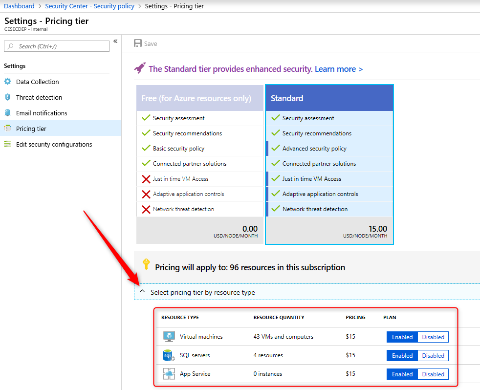Image resolution: width=480 pixels, height=390 pixels.
Task: Select the Free tier card header
Action: point(200,98)
